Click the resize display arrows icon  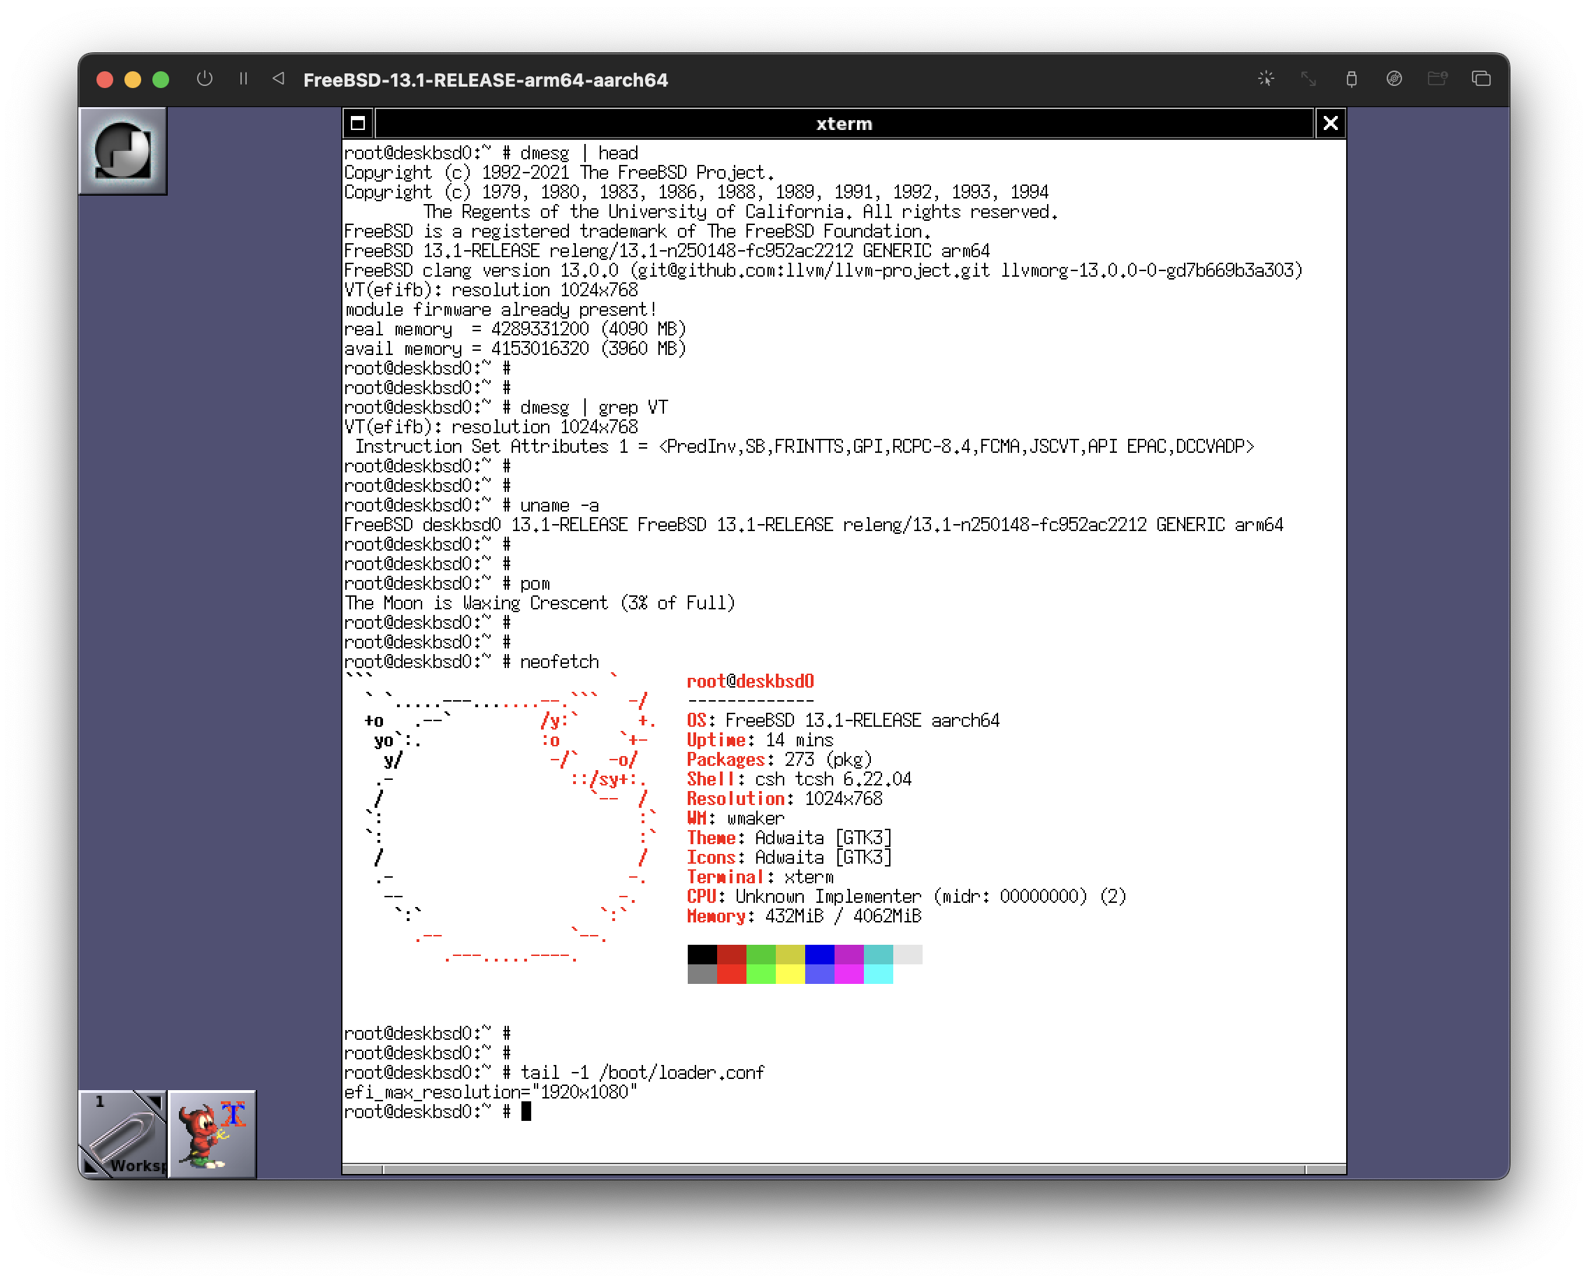tap(1308, 79)
